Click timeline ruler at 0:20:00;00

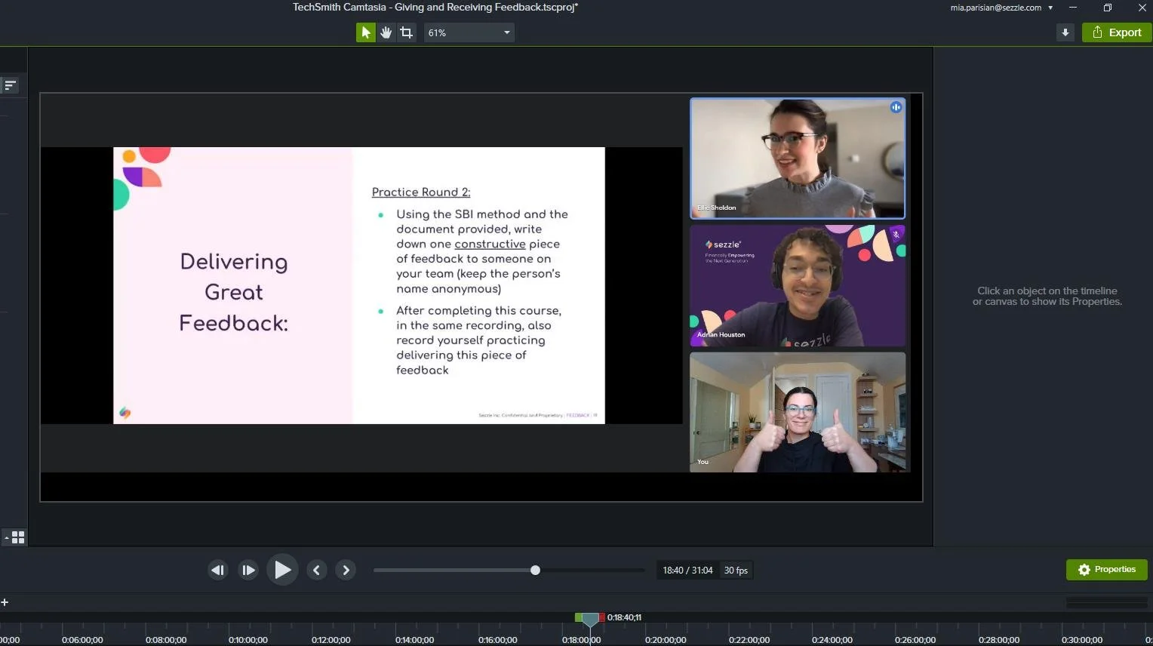coord(666,640)
